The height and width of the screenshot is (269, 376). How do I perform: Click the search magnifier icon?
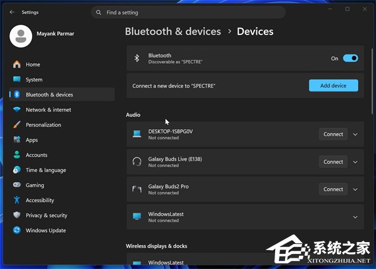coord(98,13)
